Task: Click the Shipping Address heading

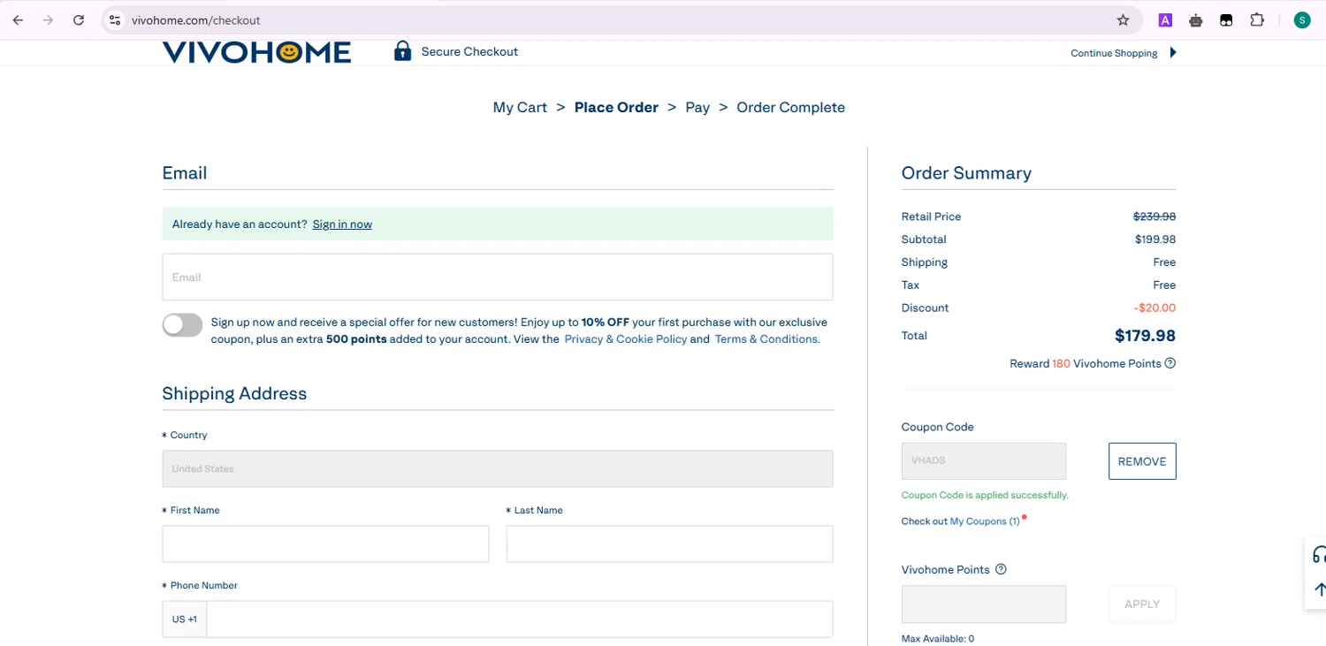Action: point(234,394)
